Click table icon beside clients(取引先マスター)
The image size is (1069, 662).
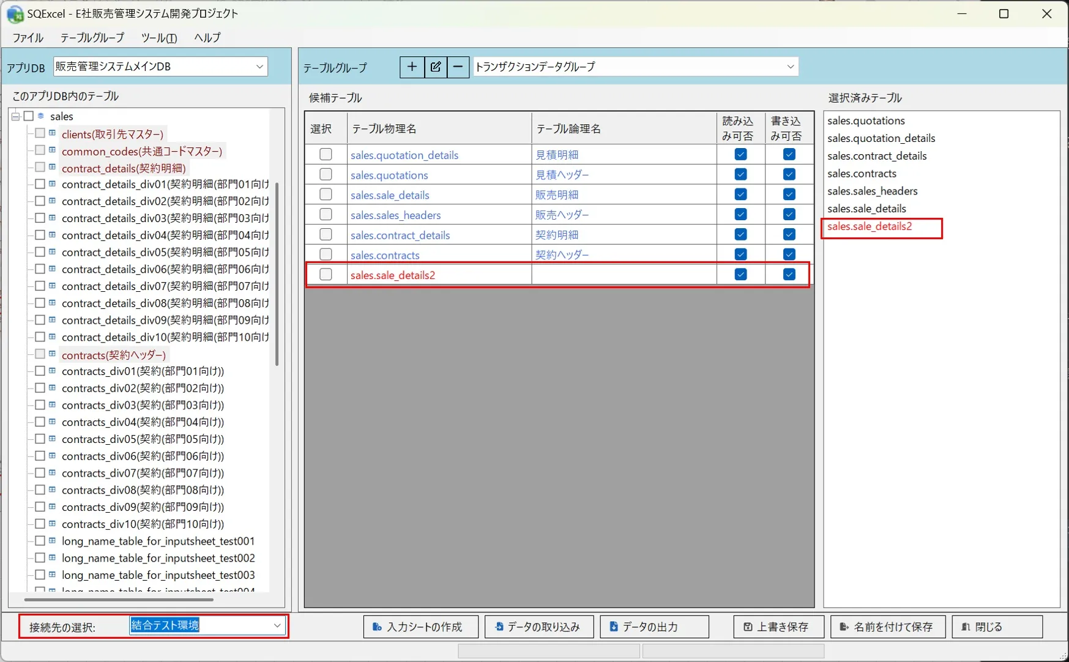tap(53, 133)
